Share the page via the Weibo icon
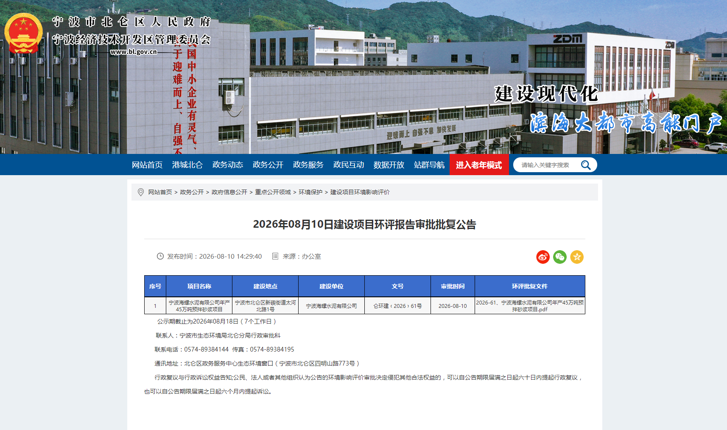727x430 pixels. pos(543,257)
